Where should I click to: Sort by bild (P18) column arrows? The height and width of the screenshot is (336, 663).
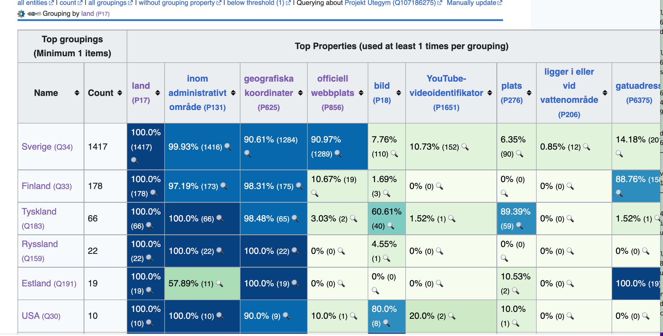coord(399,93)
